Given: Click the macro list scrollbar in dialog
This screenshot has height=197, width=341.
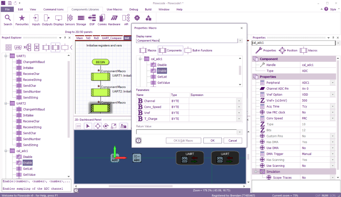Looking at the screenshot, I should click(240, 70).
